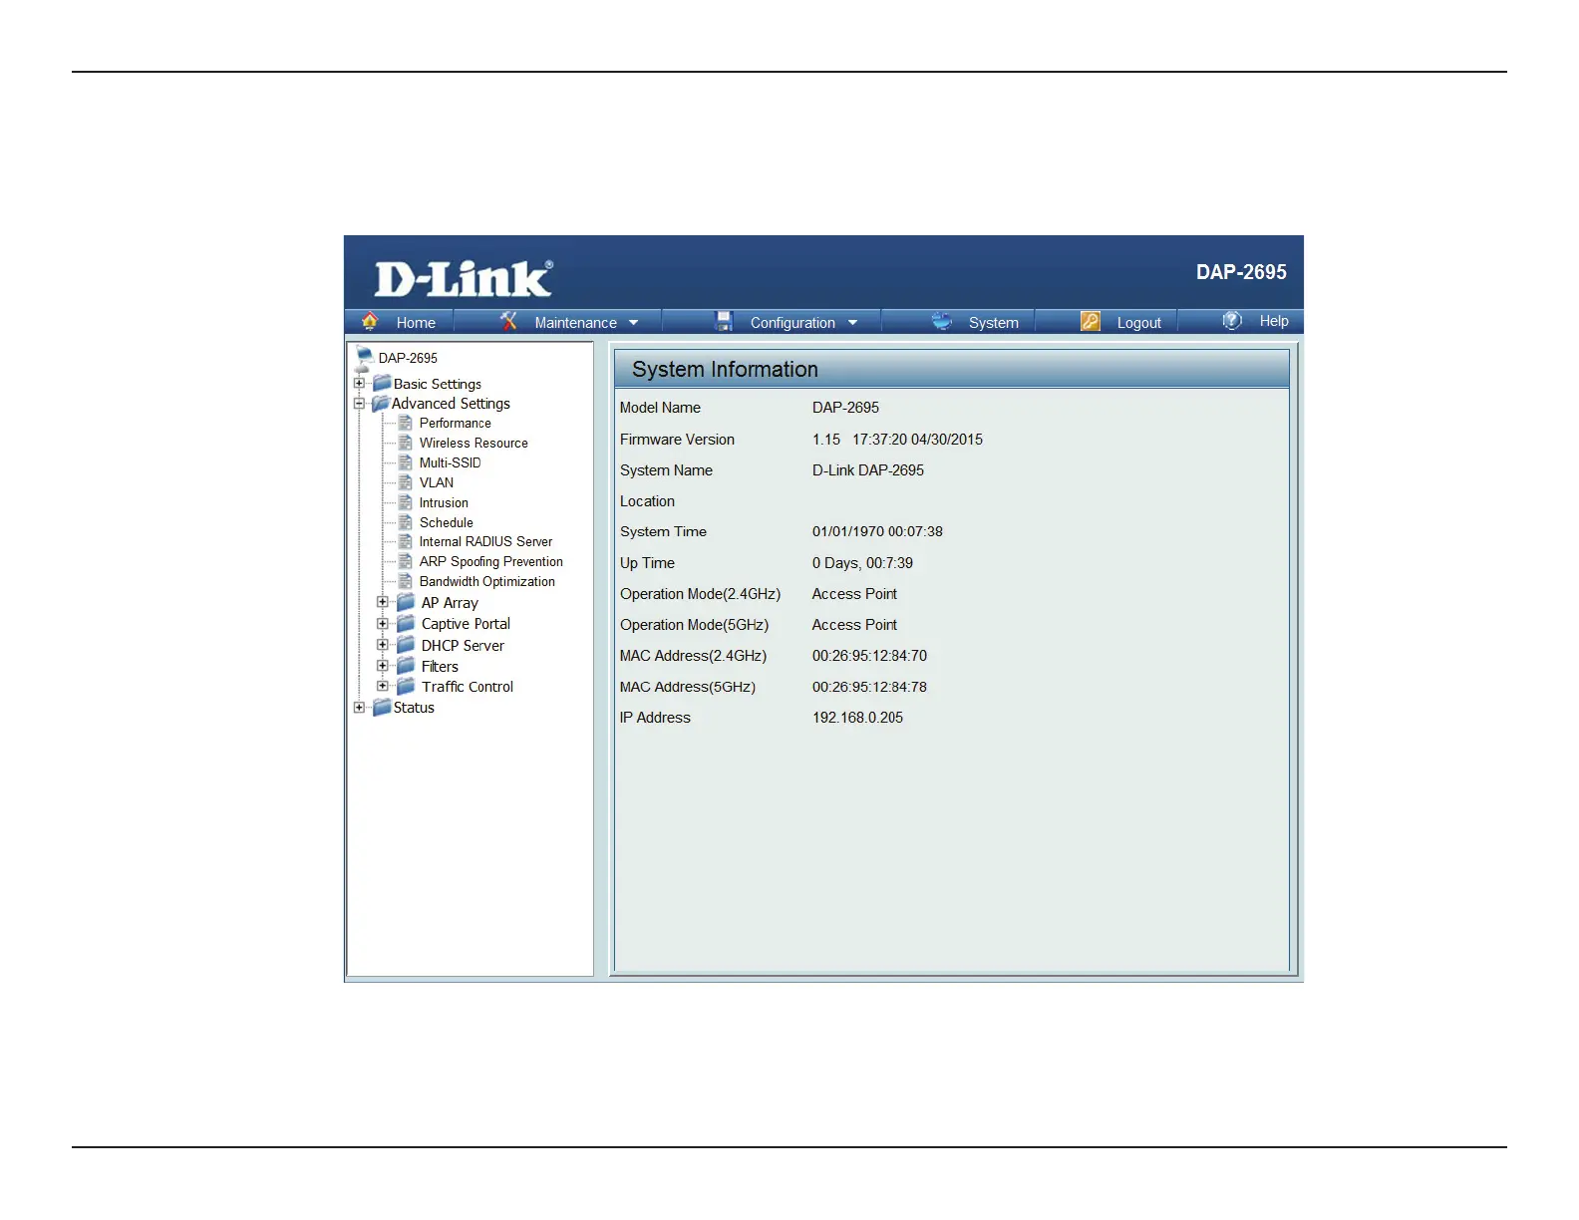Click the Intrusion page icon
The height and width of the screenshot is (1220, 1579).
[x=406, y=502]
